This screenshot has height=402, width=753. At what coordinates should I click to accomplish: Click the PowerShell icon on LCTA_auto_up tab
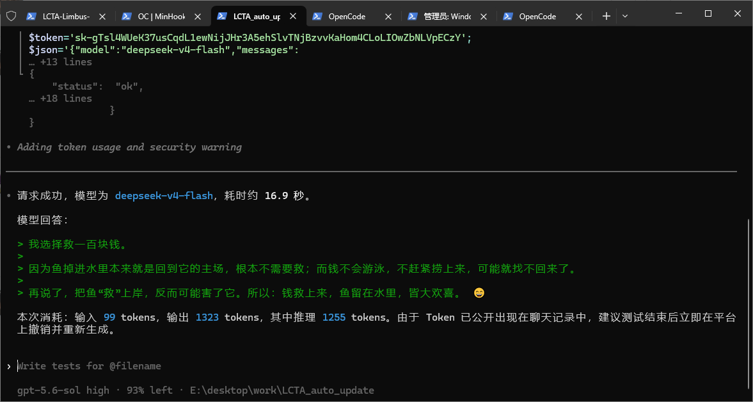point(222,17)
